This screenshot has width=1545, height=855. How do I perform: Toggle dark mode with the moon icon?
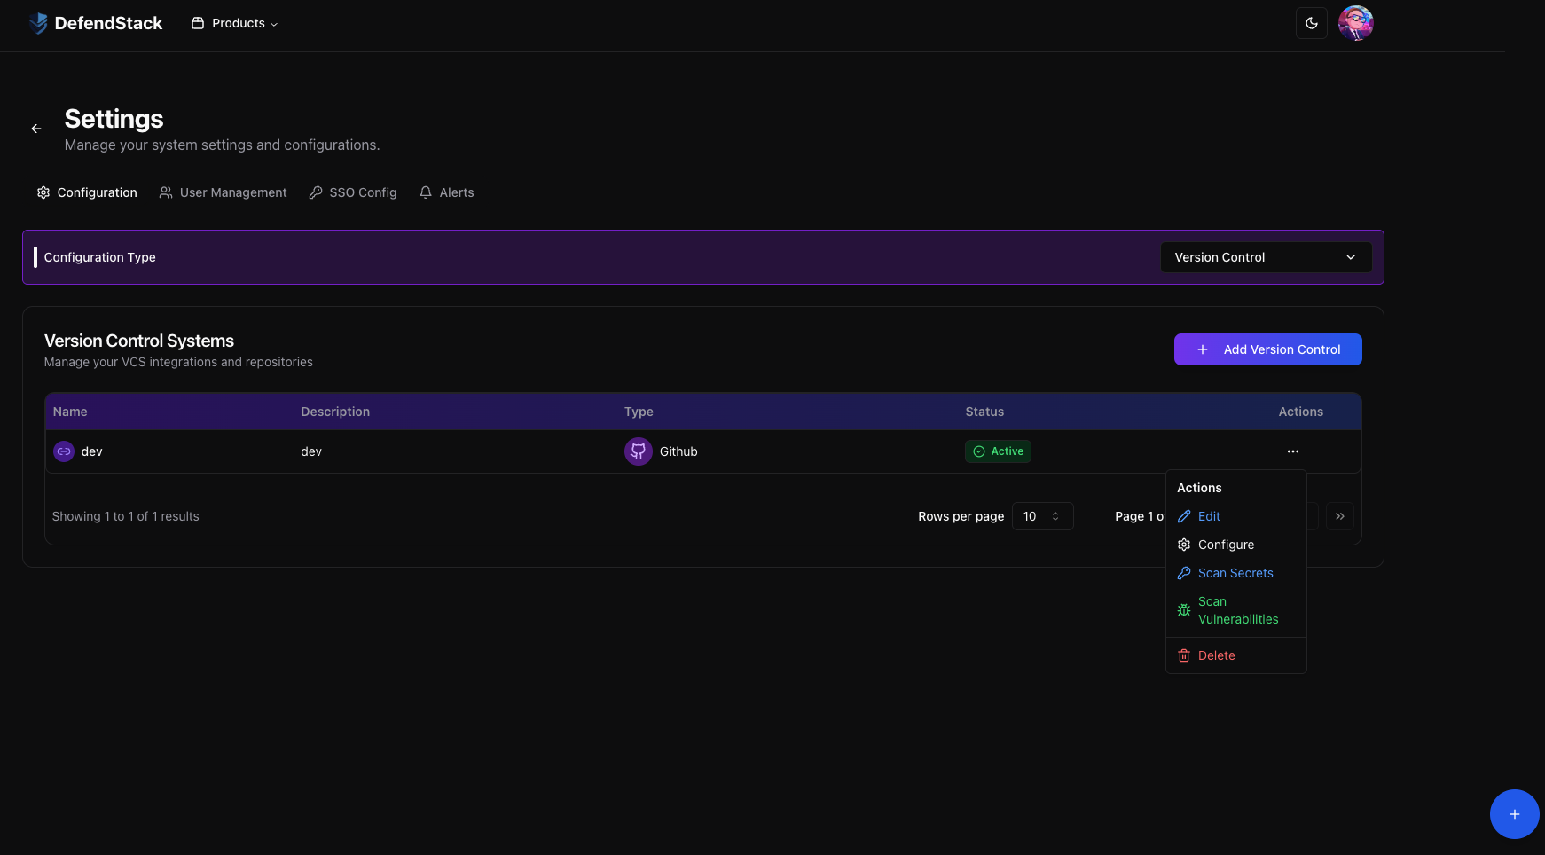[x=1311, y=23]
